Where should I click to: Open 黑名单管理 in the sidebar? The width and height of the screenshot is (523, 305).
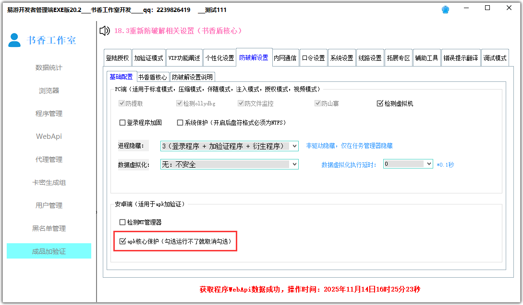coord(49,228)
